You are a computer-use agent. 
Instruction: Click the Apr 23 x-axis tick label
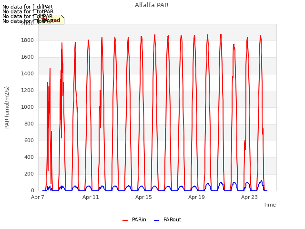[249, 197]
